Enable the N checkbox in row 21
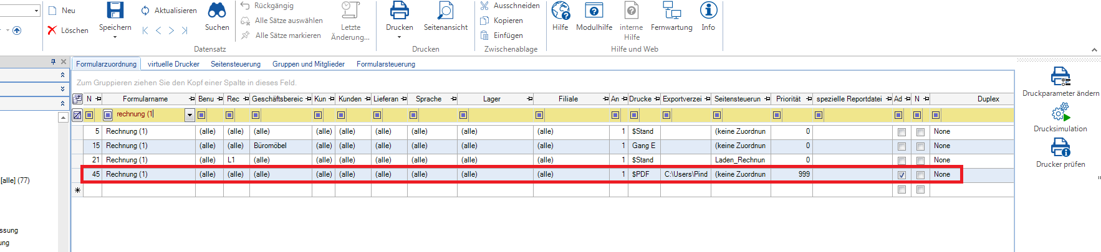 [x=920, y=161]
